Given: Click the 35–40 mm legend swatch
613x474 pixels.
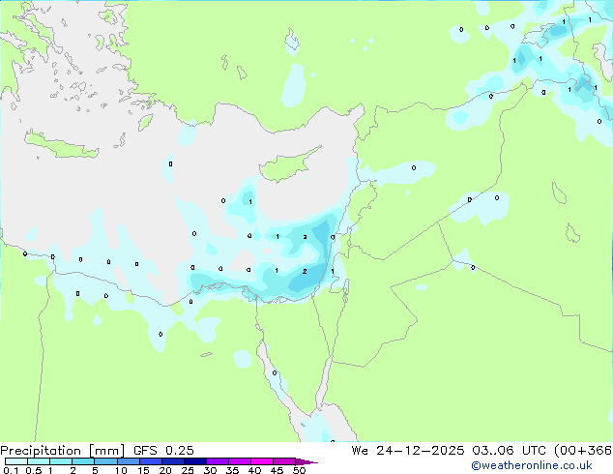Looking at the screenshot, I should 239,461.
